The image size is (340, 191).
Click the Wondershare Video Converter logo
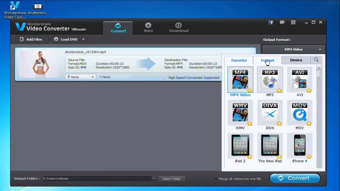coord(51,27)
